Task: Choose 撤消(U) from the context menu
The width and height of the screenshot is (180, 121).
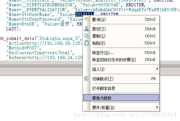Action: pos(121,19)
